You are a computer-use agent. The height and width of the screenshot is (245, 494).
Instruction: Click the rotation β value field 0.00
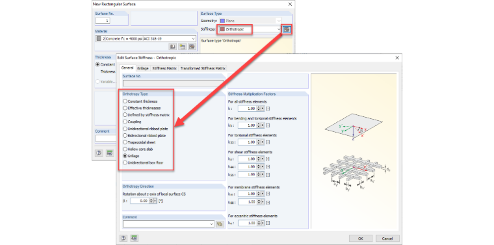tap(140, 201)
